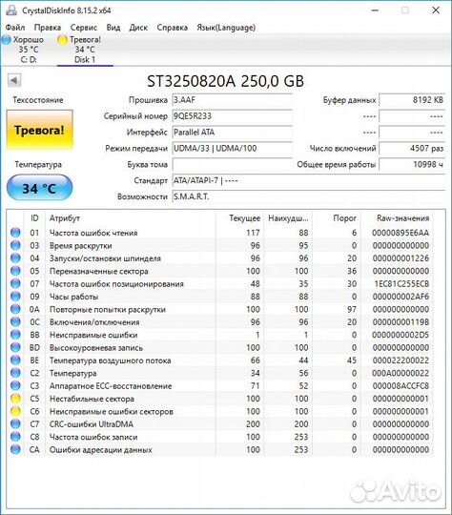Open the Диск menu
The image size is (452, 515).
[138, 28]
